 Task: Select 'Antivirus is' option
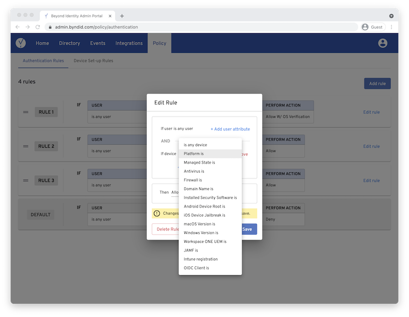(210, 171)
